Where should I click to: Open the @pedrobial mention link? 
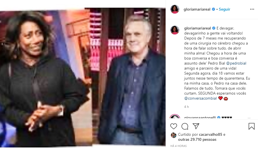236,63
